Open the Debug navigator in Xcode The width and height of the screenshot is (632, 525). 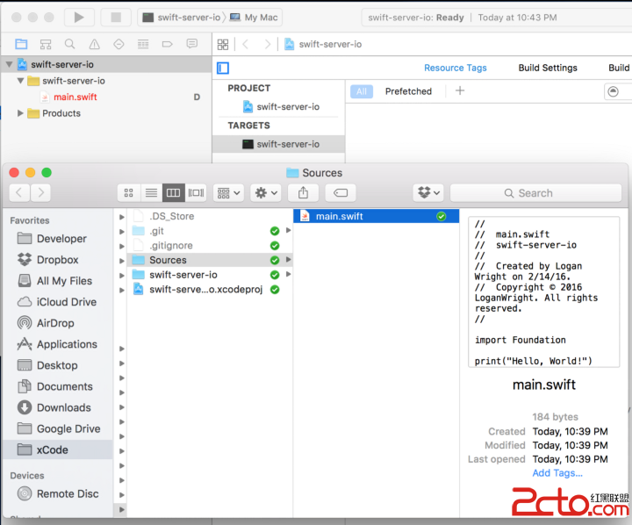pyautogui.click(x=143, y=44)
